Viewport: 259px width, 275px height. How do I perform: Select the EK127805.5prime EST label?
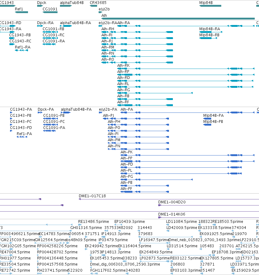[x=217, y=258]
